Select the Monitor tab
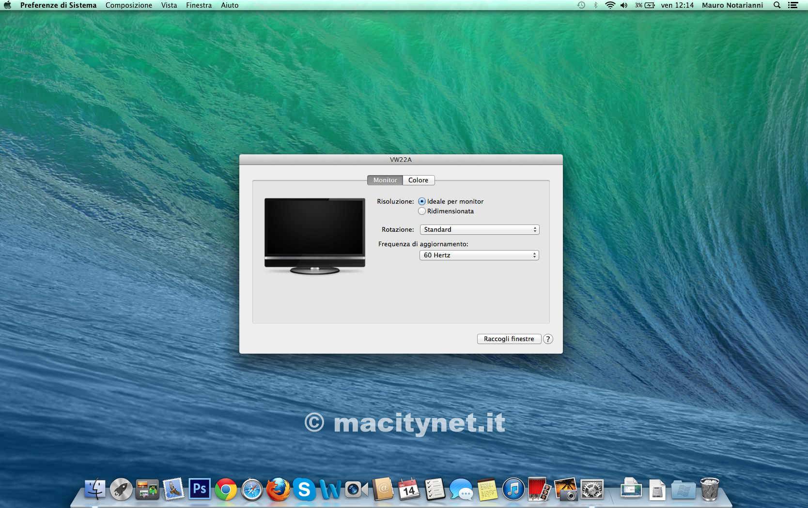This screenshot has width=808, height=508. point(385,180)
